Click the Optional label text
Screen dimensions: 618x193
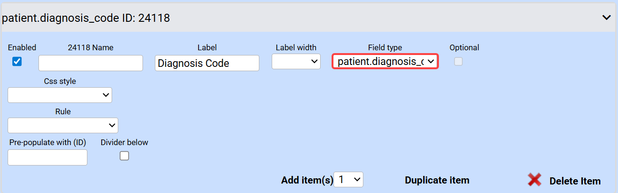click(x=464, y=47)
